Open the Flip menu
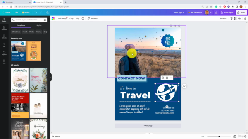This screenshot has width=248, height=139. (x=78, y=19)
